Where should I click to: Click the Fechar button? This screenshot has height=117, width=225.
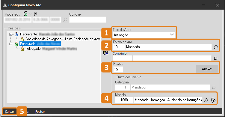[40, 112]
